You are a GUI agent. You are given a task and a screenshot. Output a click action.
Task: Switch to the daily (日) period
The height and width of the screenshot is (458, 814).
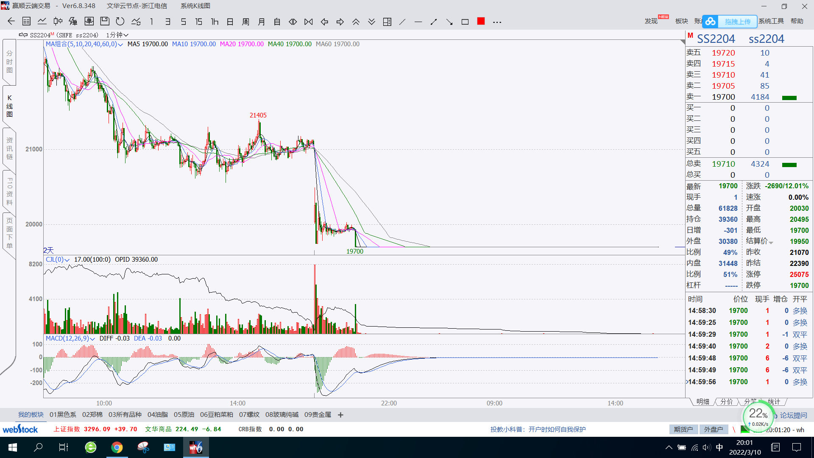[230, 22]
